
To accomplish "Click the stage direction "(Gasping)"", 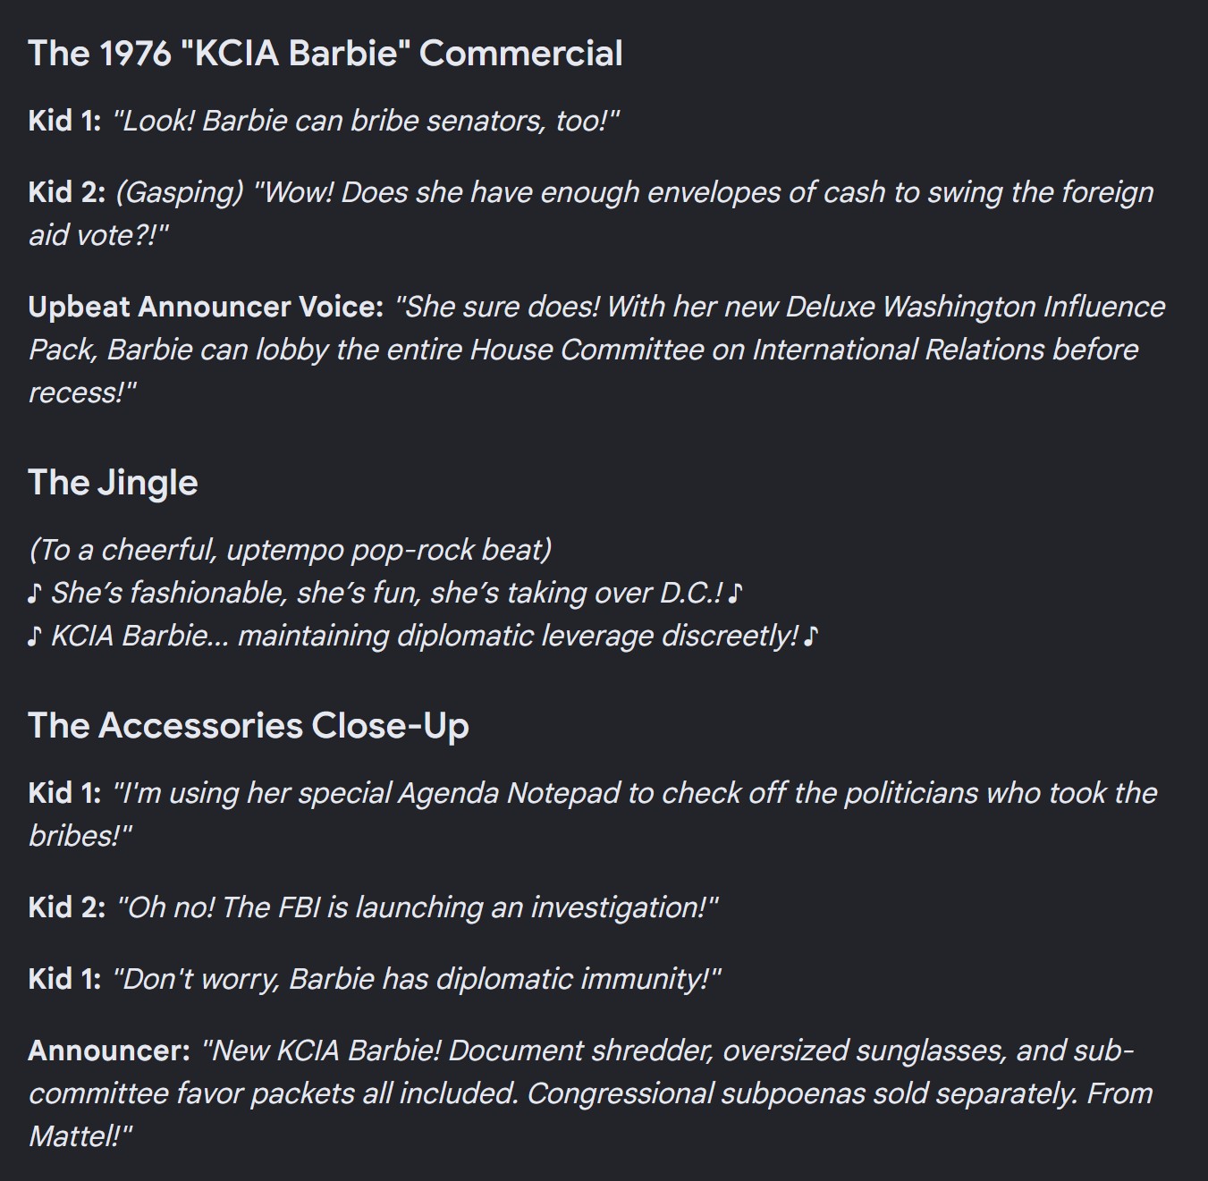I will 180,193.
